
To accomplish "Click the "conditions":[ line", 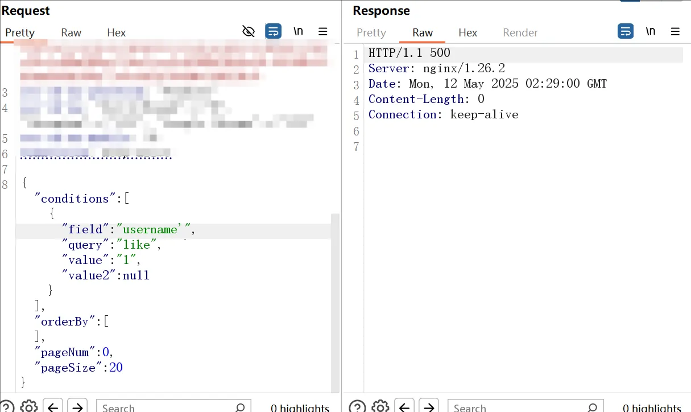I will tap(82, 199).
